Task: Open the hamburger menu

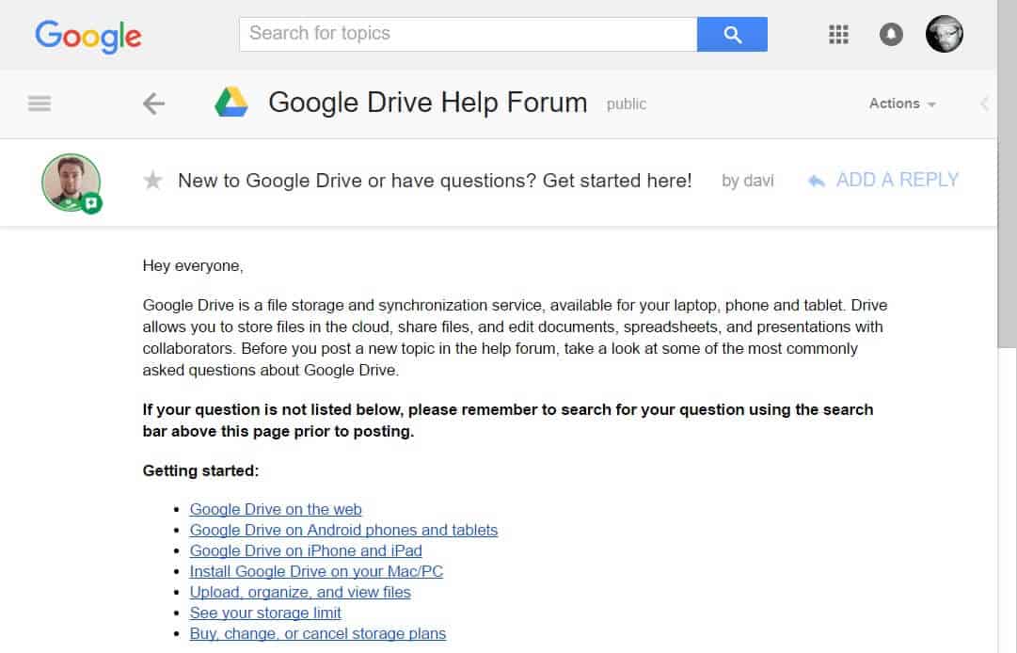Action: tap(40, 104)
